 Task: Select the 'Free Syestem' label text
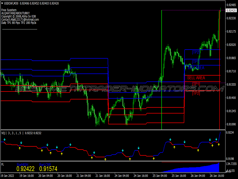click(9, 10)
